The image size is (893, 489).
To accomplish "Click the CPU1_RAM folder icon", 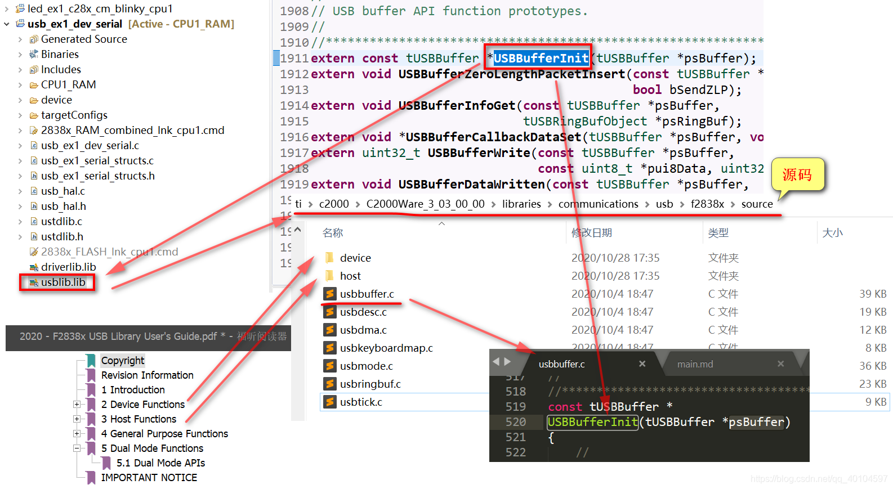I will click(34, 84).
